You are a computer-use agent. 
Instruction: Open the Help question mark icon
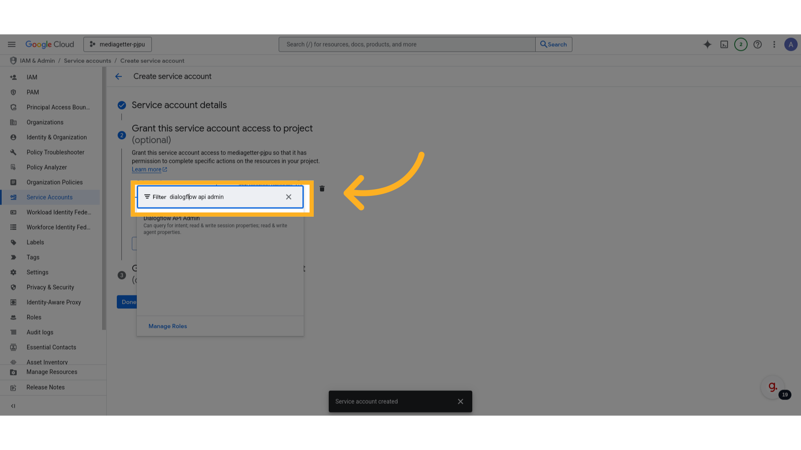[758, 44]
